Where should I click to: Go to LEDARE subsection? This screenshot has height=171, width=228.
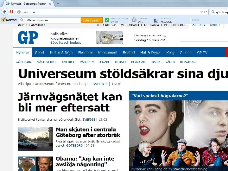104,62
